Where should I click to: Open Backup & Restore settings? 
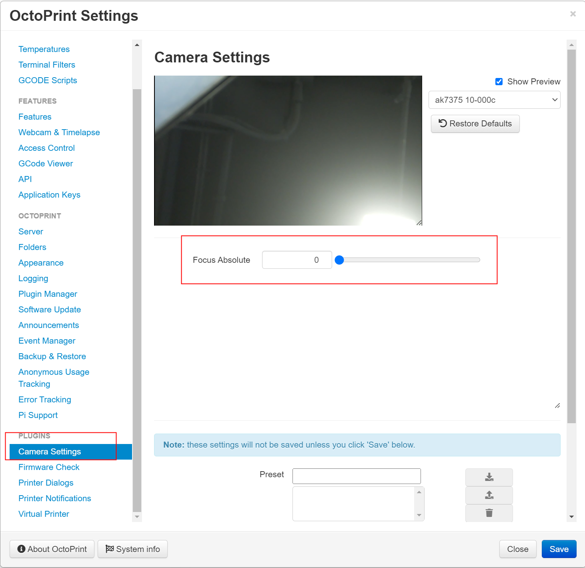pos(52,356)
